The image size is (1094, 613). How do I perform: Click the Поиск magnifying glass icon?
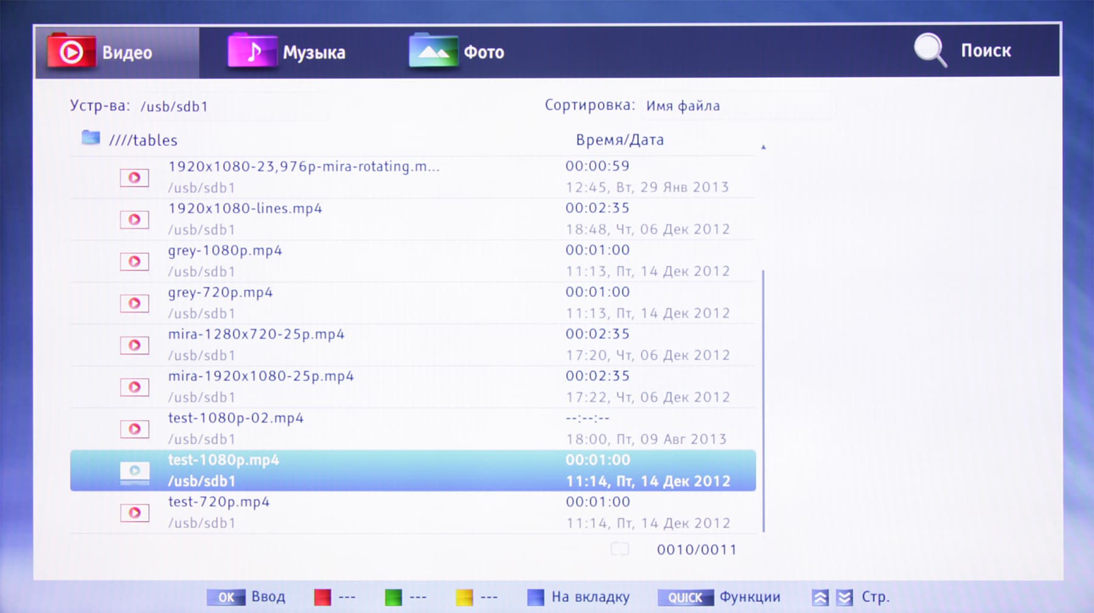930,50
